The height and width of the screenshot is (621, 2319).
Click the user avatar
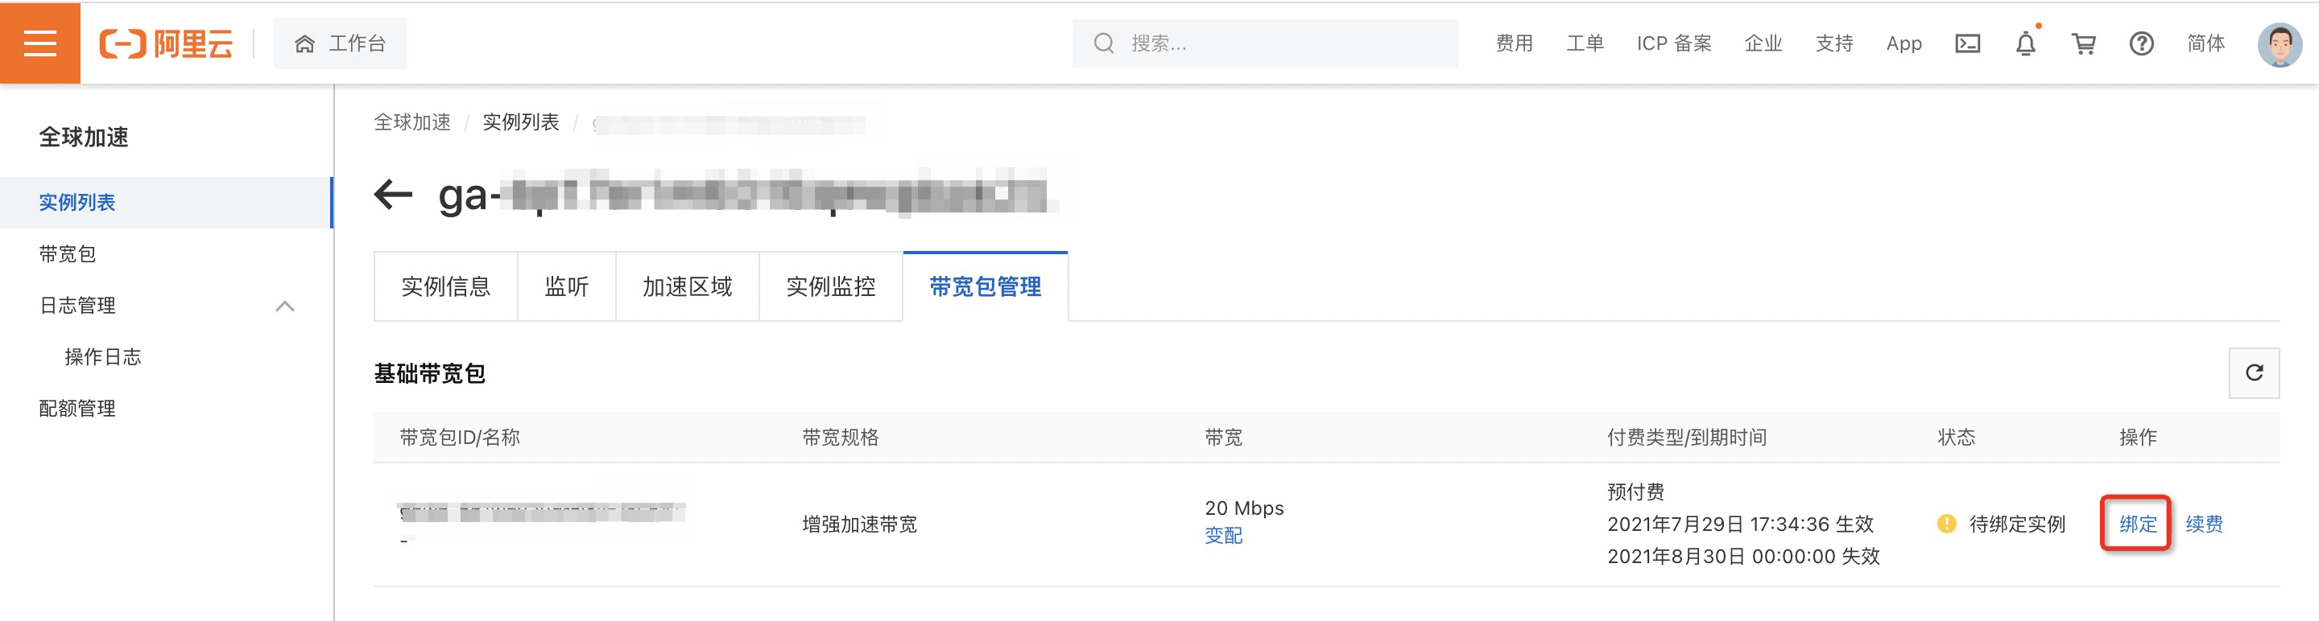pyautogui.click(x=2280, y=43)
